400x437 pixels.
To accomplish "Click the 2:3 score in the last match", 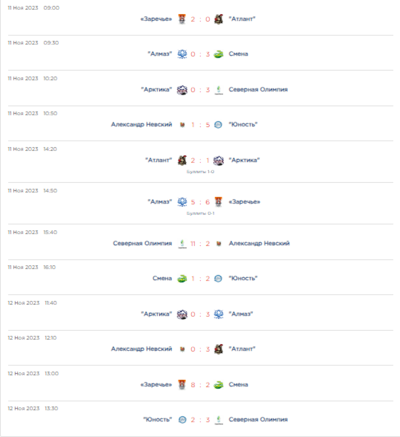I will (x=200, y=420).
